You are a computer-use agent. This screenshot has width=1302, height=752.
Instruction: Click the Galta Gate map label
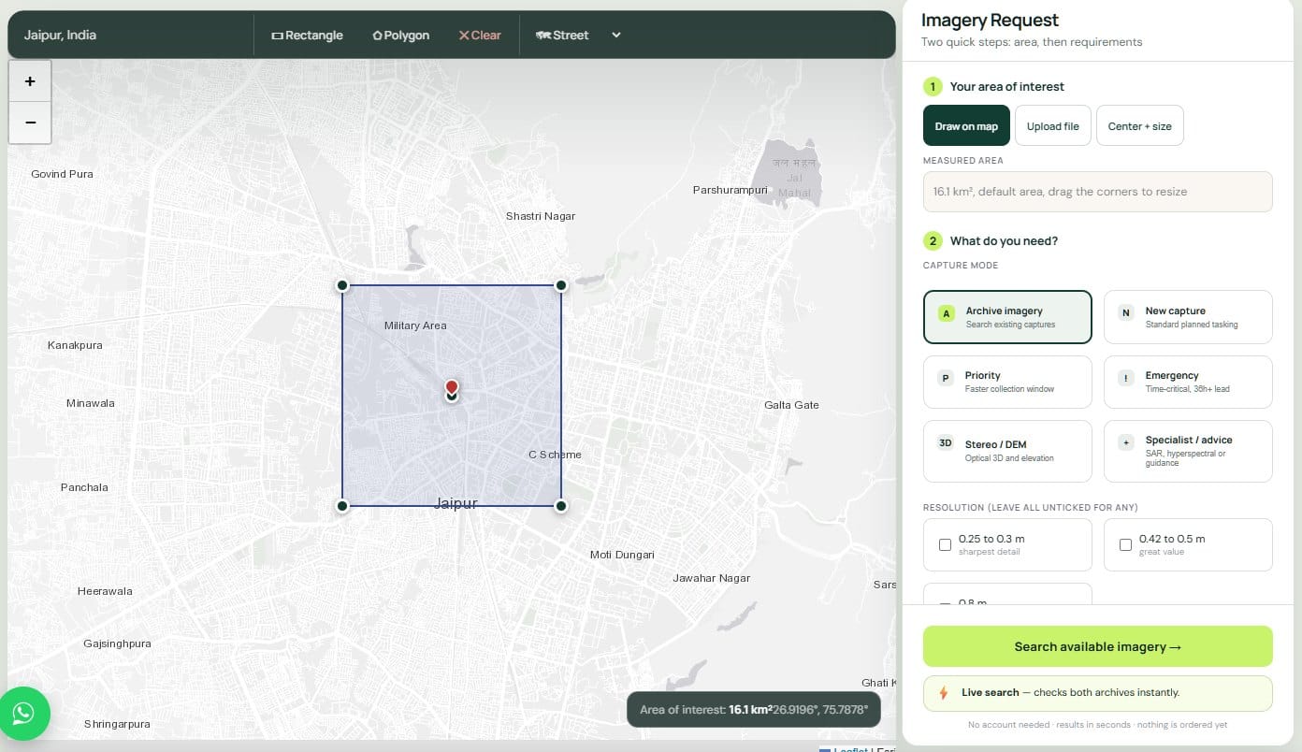pos(791,405)
